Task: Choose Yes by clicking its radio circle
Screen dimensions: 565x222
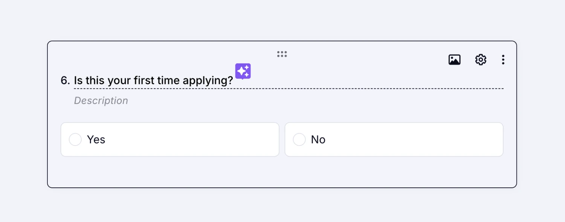Action: [75, 139]
